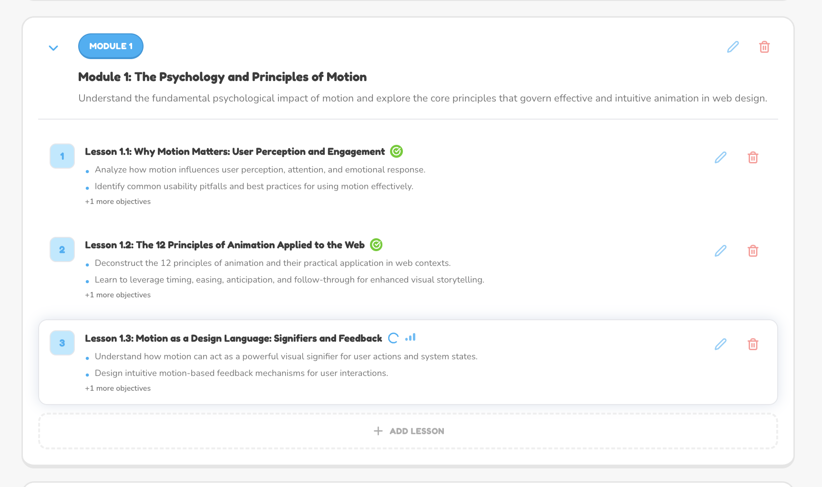
Task: Delete Lesson 1.2 with trash icon
Action: pos(753,251)
